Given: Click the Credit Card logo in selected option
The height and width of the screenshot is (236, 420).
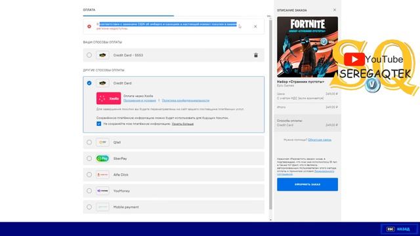Looking at the screenshot, I should click(x=102, y=83).
